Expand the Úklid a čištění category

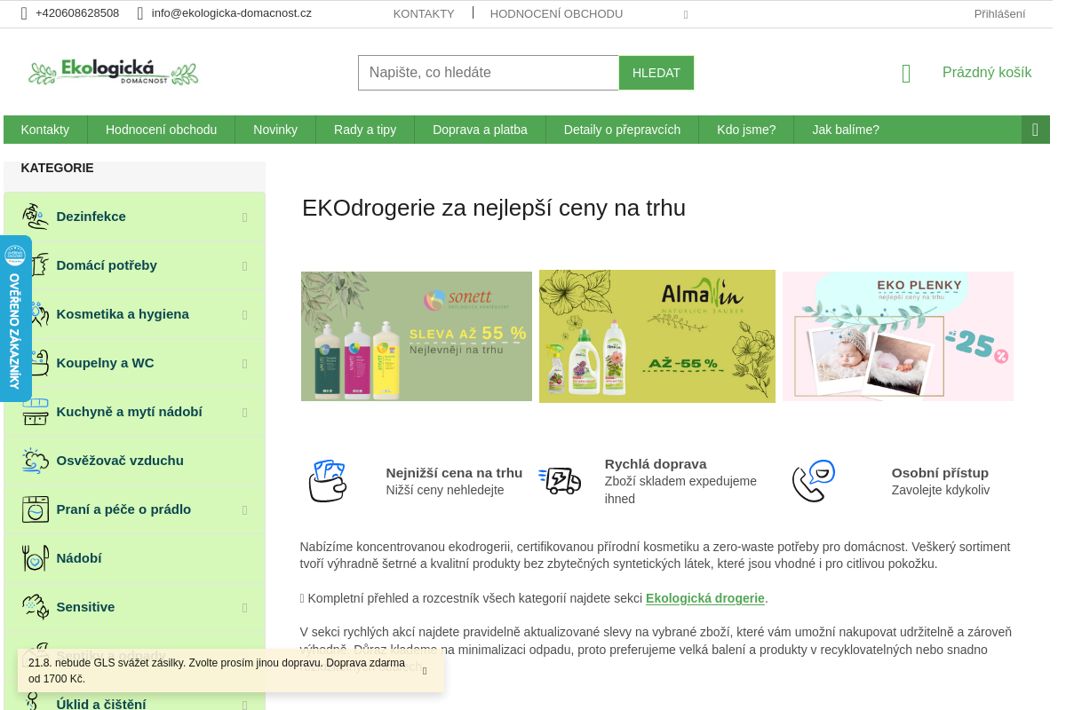point(244,705)
